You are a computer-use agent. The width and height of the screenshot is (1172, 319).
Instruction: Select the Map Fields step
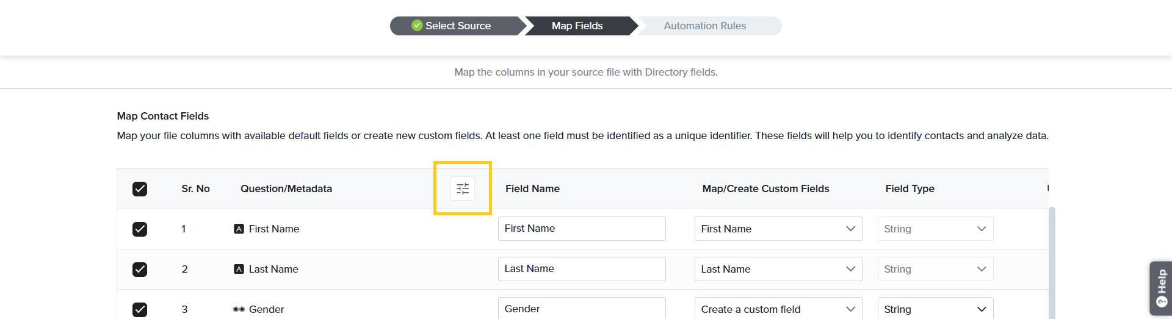tap(577, 26)
